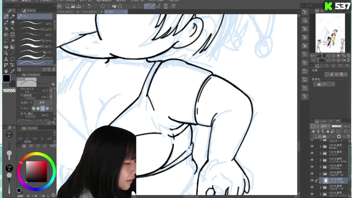Select the Fill bucket tool

(x=6, y=47)
